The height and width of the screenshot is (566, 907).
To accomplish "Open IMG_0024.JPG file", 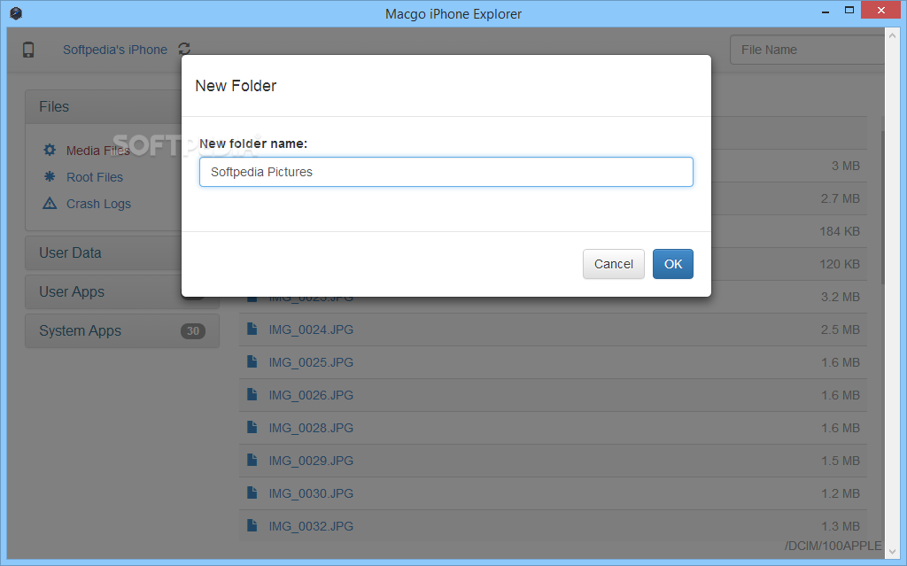I will (x=311, y=330).
